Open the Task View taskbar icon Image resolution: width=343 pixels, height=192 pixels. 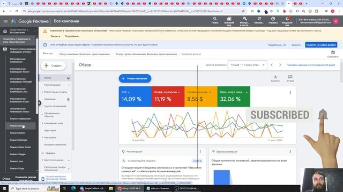[64, 188]
